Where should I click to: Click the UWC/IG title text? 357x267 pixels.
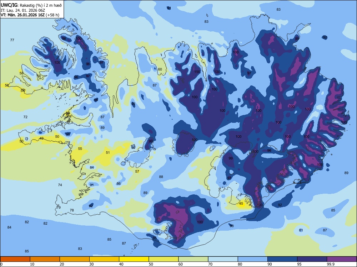9,5
